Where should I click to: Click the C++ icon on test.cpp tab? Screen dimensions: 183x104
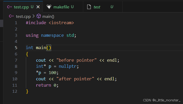tap(9, 7)
